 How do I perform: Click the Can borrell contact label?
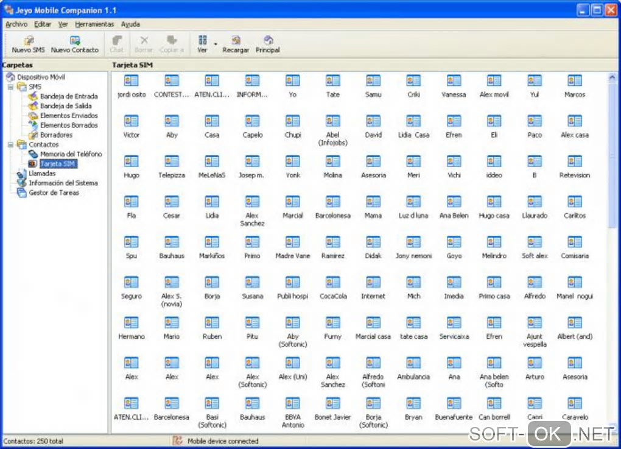pos(494,417)
